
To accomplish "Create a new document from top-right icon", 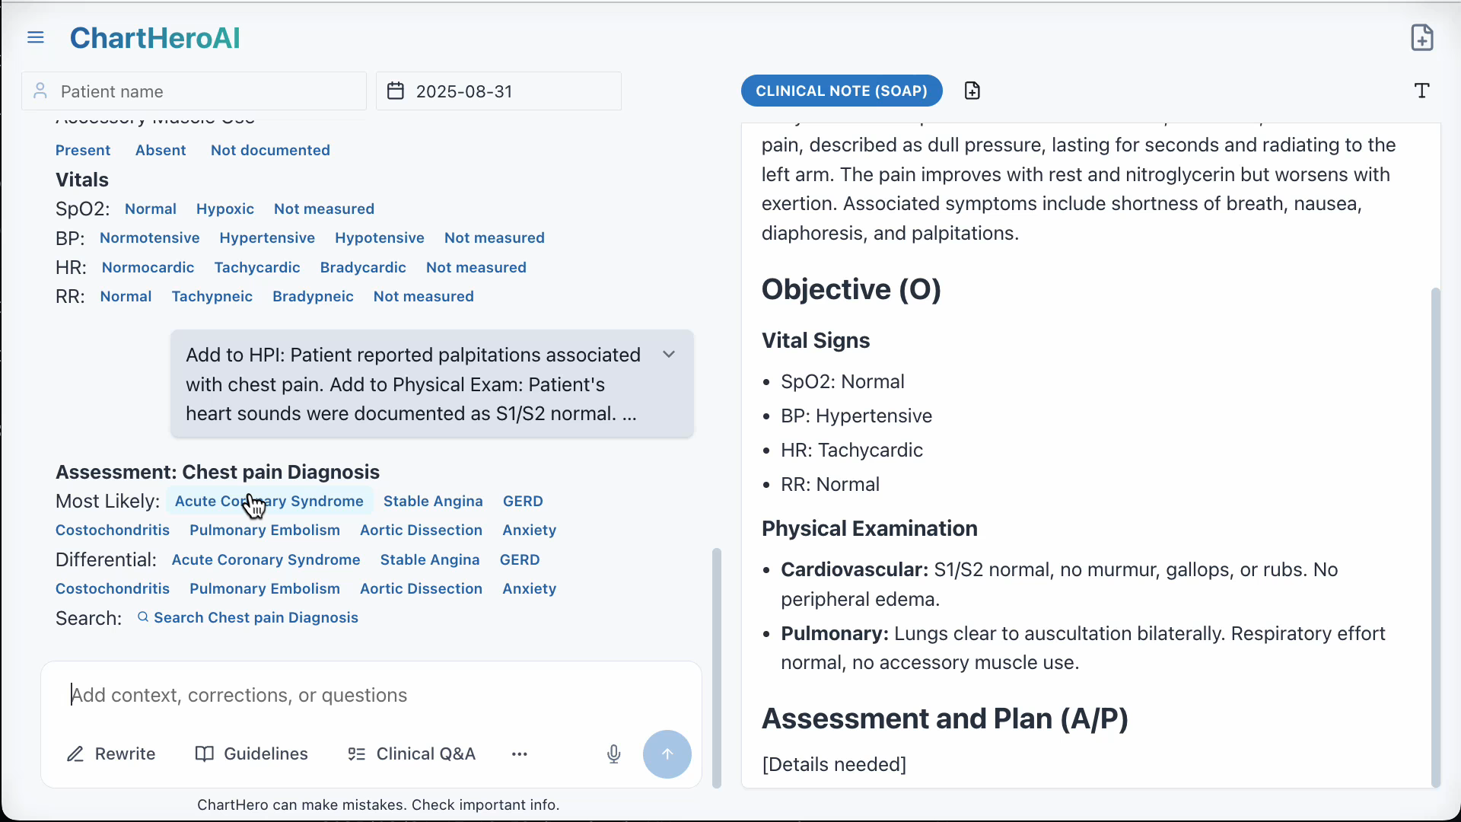I will pos(1422,37).
